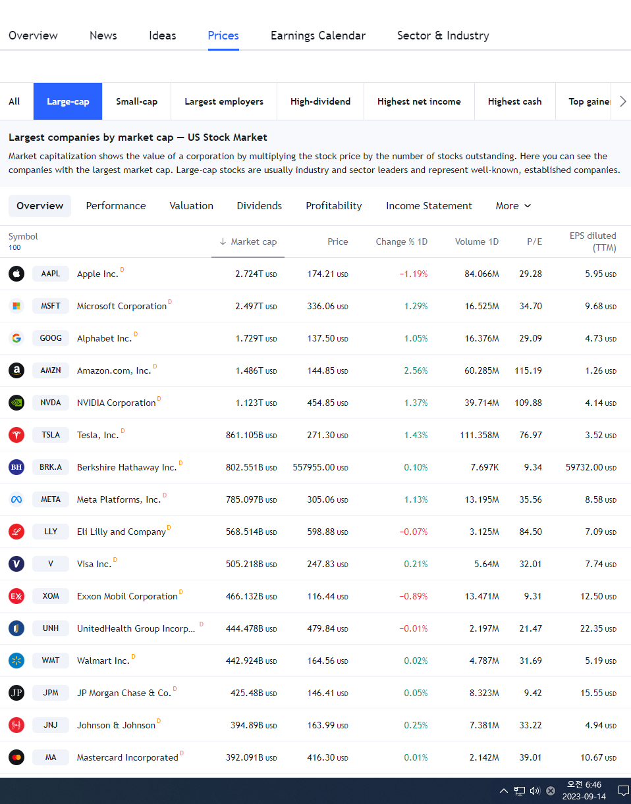This screenshot has width=631, height=804.
Task: Select the Small-cap filter chip
Action: (x=136, y=101)
